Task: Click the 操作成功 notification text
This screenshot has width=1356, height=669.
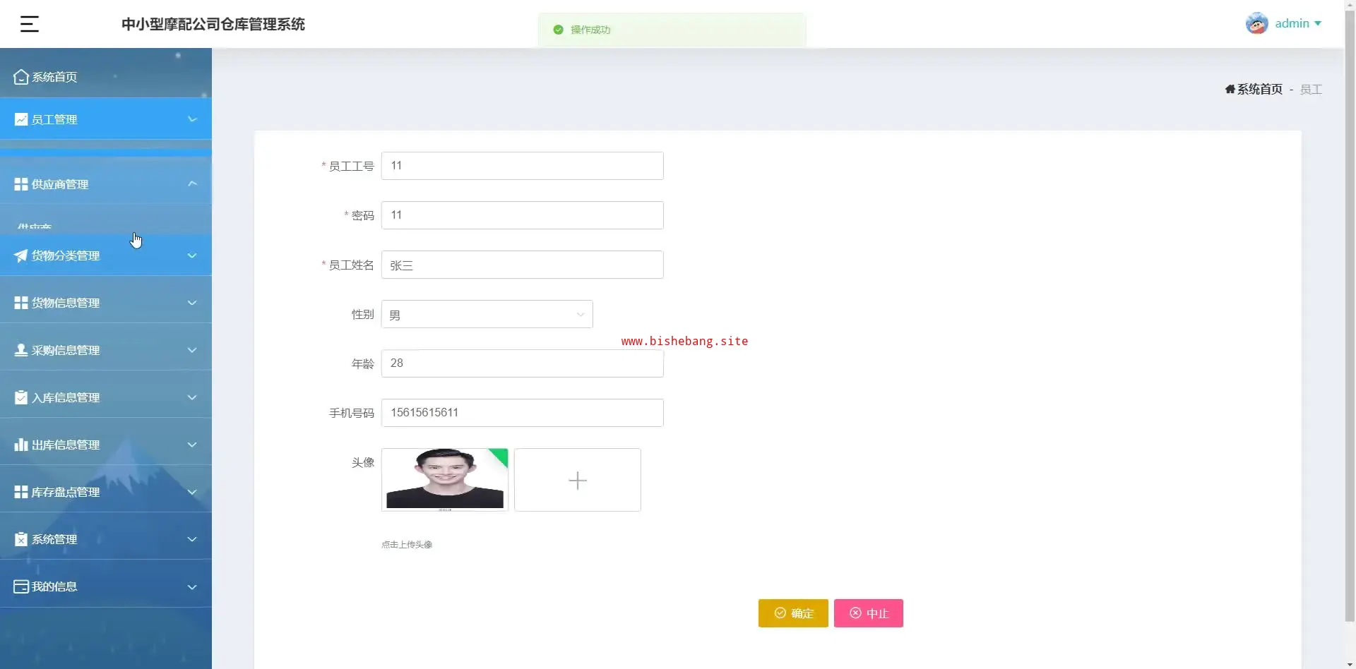Action: [590, 30]
